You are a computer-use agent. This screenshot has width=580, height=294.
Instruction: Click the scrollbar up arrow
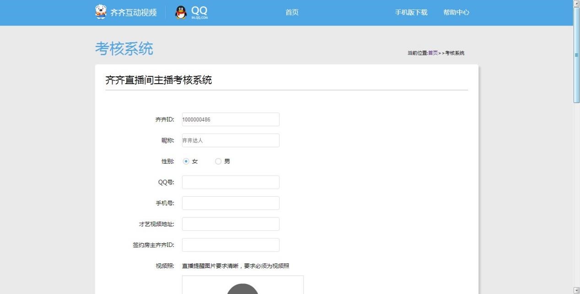click(x=577, y=3)
